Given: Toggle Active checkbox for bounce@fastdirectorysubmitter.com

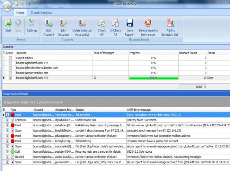Looking at the screenshot, I should (x=10, y=68).
